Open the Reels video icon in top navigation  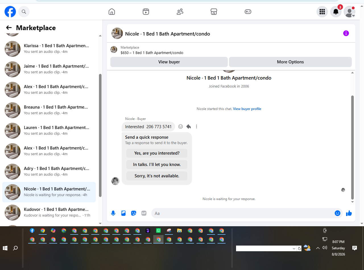click(x=146, y=12)
